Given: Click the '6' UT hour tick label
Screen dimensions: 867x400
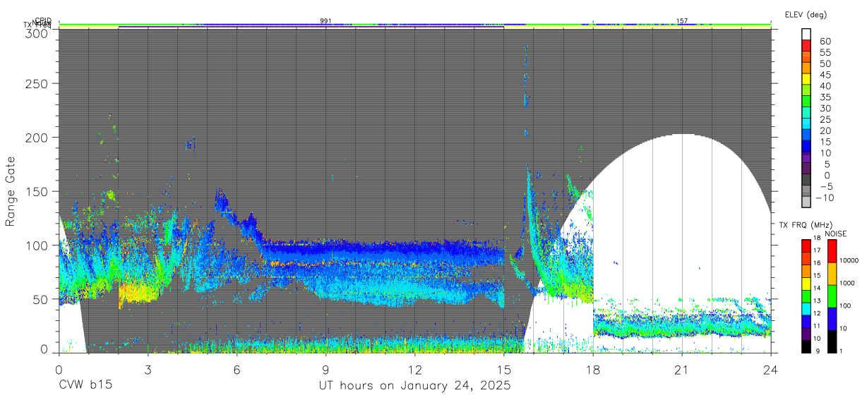Looking at the screenshot, I should tap(237, 369).
